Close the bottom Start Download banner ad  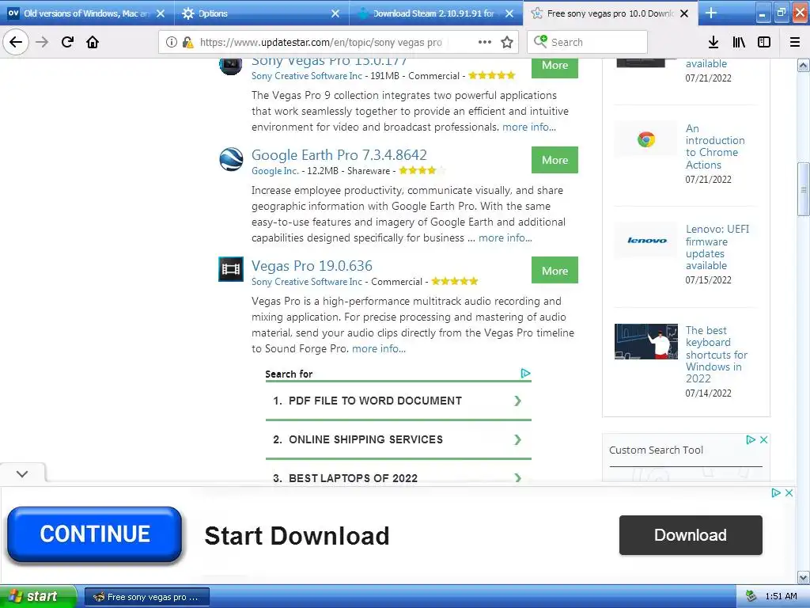[x=789, y=492]
